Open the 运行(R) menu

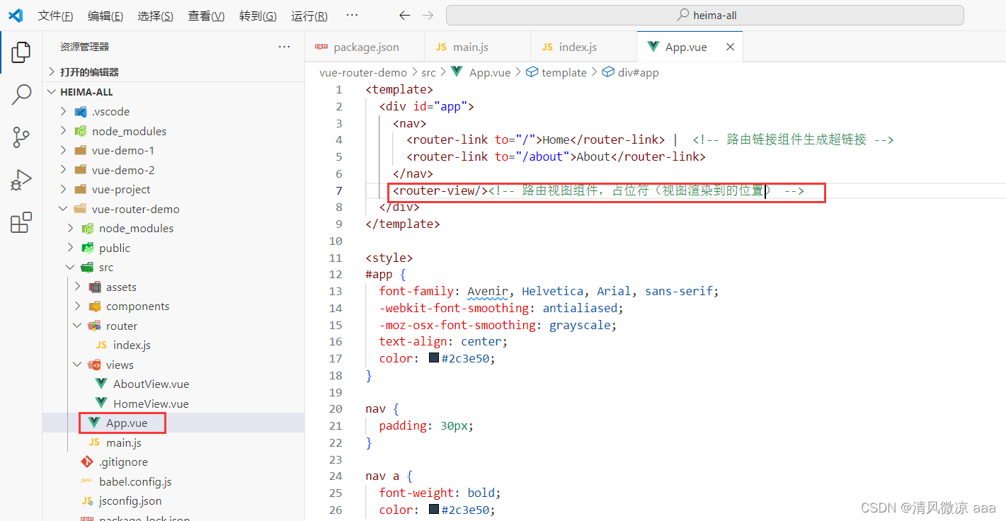tap(309, 16)
